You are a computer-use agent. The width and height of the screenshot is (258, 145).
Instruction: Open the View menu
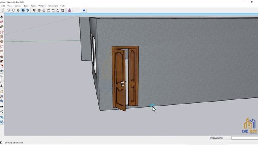(x=10, y=6)
